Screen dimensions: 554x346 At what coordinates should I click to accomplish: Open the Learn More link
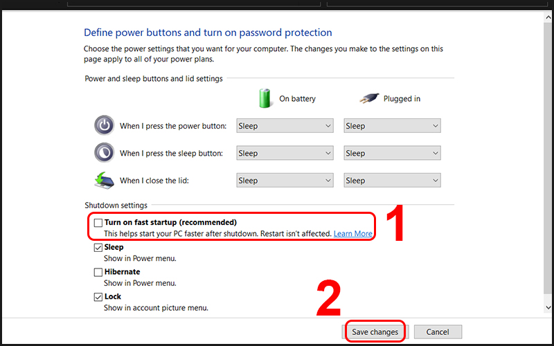click(x=352, y=234)
